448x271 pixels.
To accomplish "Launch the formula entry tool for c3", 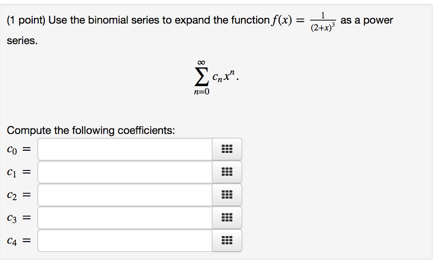I will coord(227,217).
